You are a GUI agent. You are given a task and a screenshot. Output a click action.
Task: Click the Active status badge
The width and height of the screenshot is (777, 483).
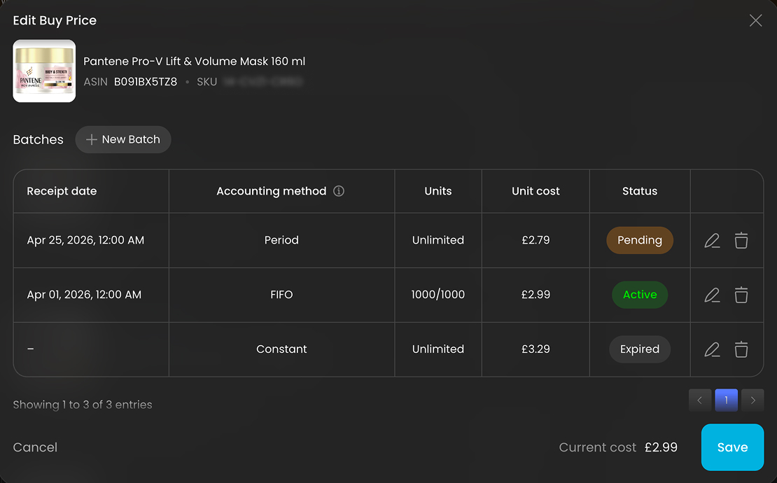point(640,295)
